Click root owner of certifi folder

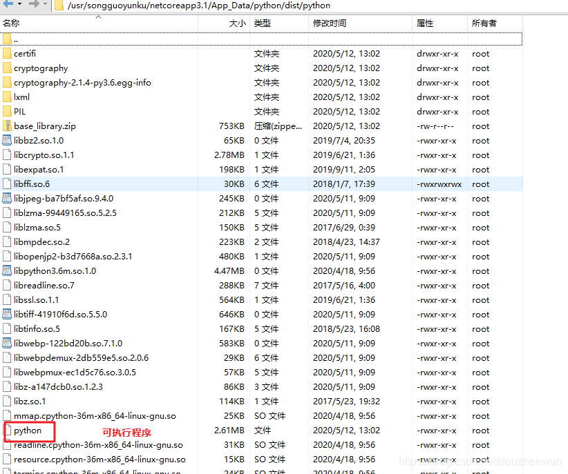[481, 54]
